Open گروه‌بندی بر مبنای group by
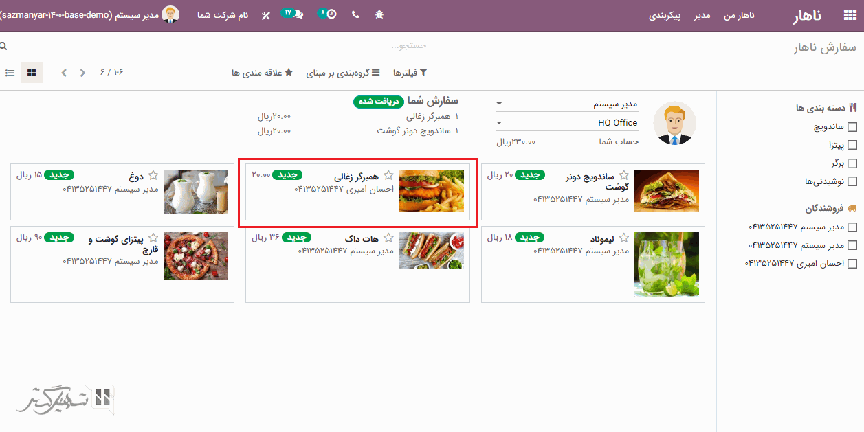 (343, 73)
